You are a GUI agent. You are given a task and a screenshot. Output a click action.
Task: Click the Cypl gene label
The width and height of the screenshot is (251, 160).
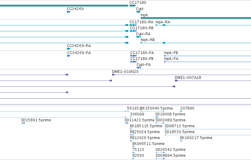(x=140, y=9)
